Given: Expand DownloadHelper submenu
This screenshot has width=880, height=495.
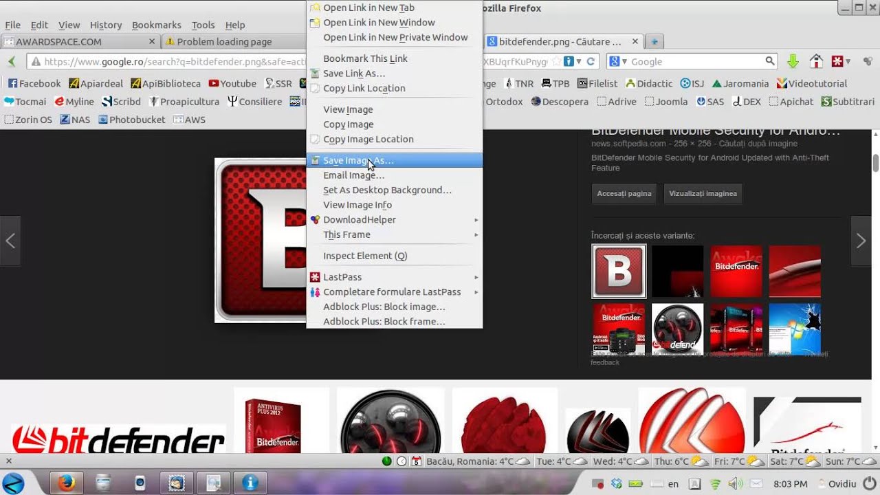Looking at the screenshot, I should (x=394, y=219).
